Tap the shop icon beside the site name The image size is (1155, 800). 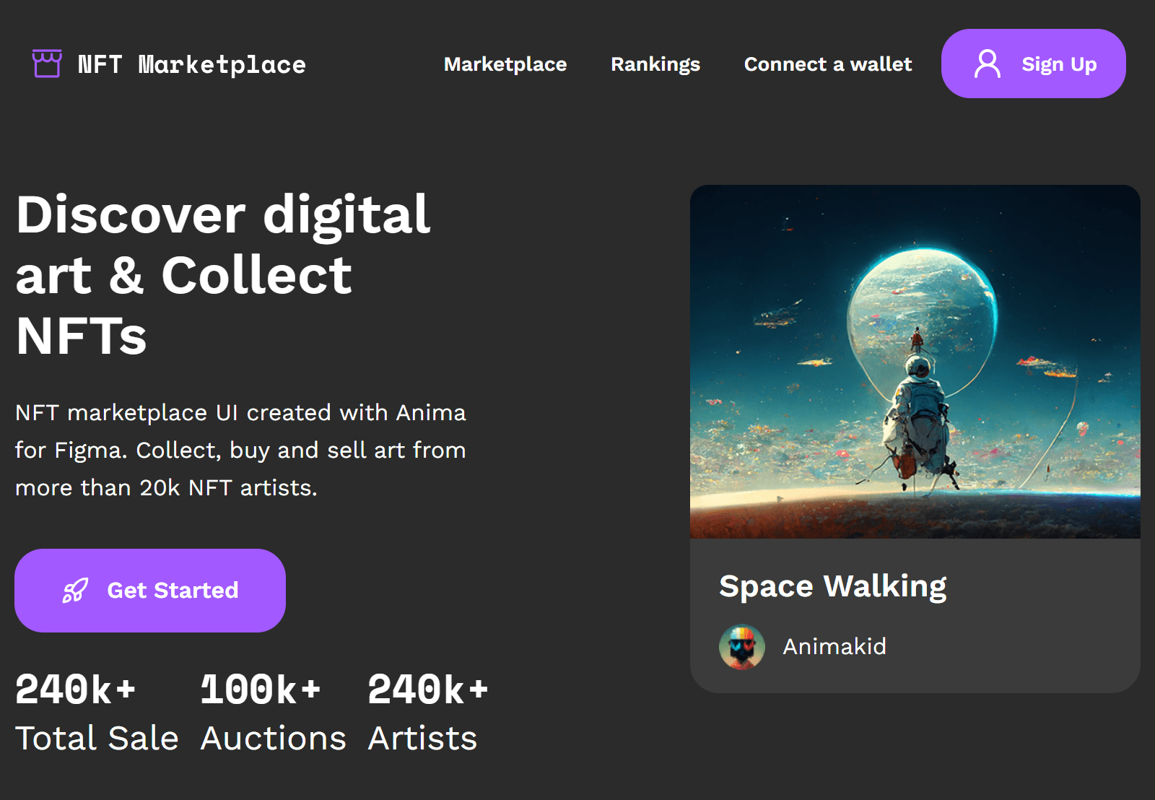(x=46, y=64)
